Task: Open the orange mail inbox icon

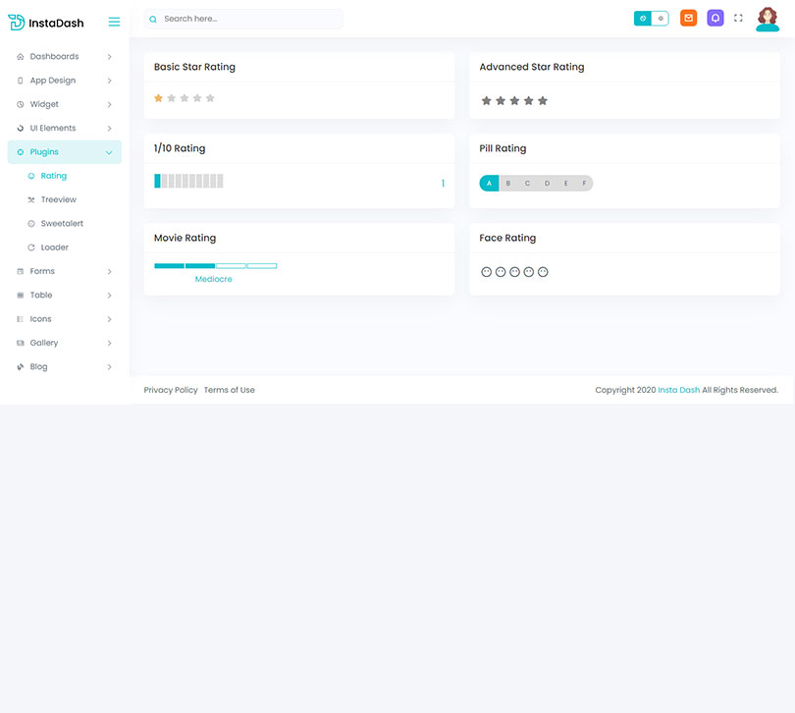Action: (x=688, y=18)
